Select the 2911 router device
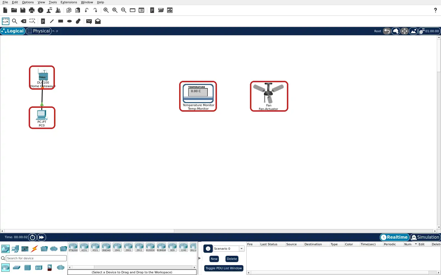The image size is (441, 275). [139, 247]
